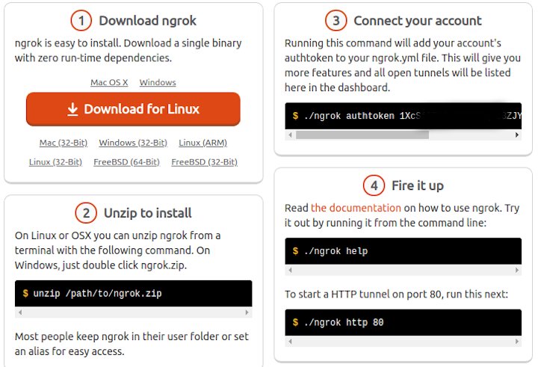Choose the Linux (32-Bit) download link
Screen dimensions: 538x367
point(55,161)
